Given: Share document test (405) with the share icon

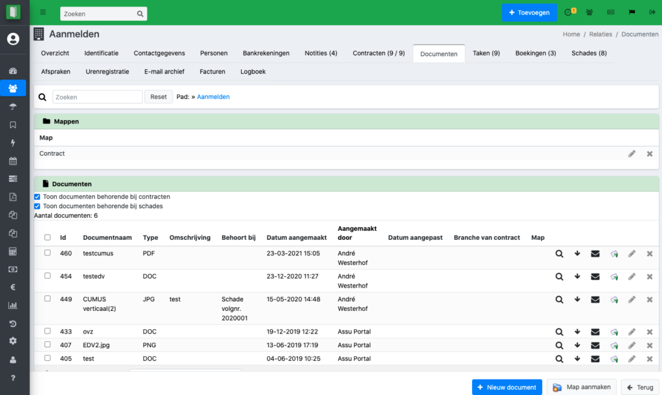Looking at the screenshot, I should tap(614, 359).
